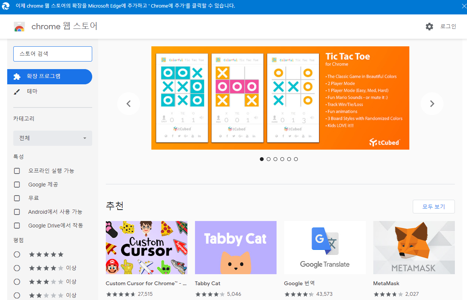Image resolution: width=467 pixels, height=300 pixels.
Task: Click the 모두 보기 button
Action: coord(434,207)
